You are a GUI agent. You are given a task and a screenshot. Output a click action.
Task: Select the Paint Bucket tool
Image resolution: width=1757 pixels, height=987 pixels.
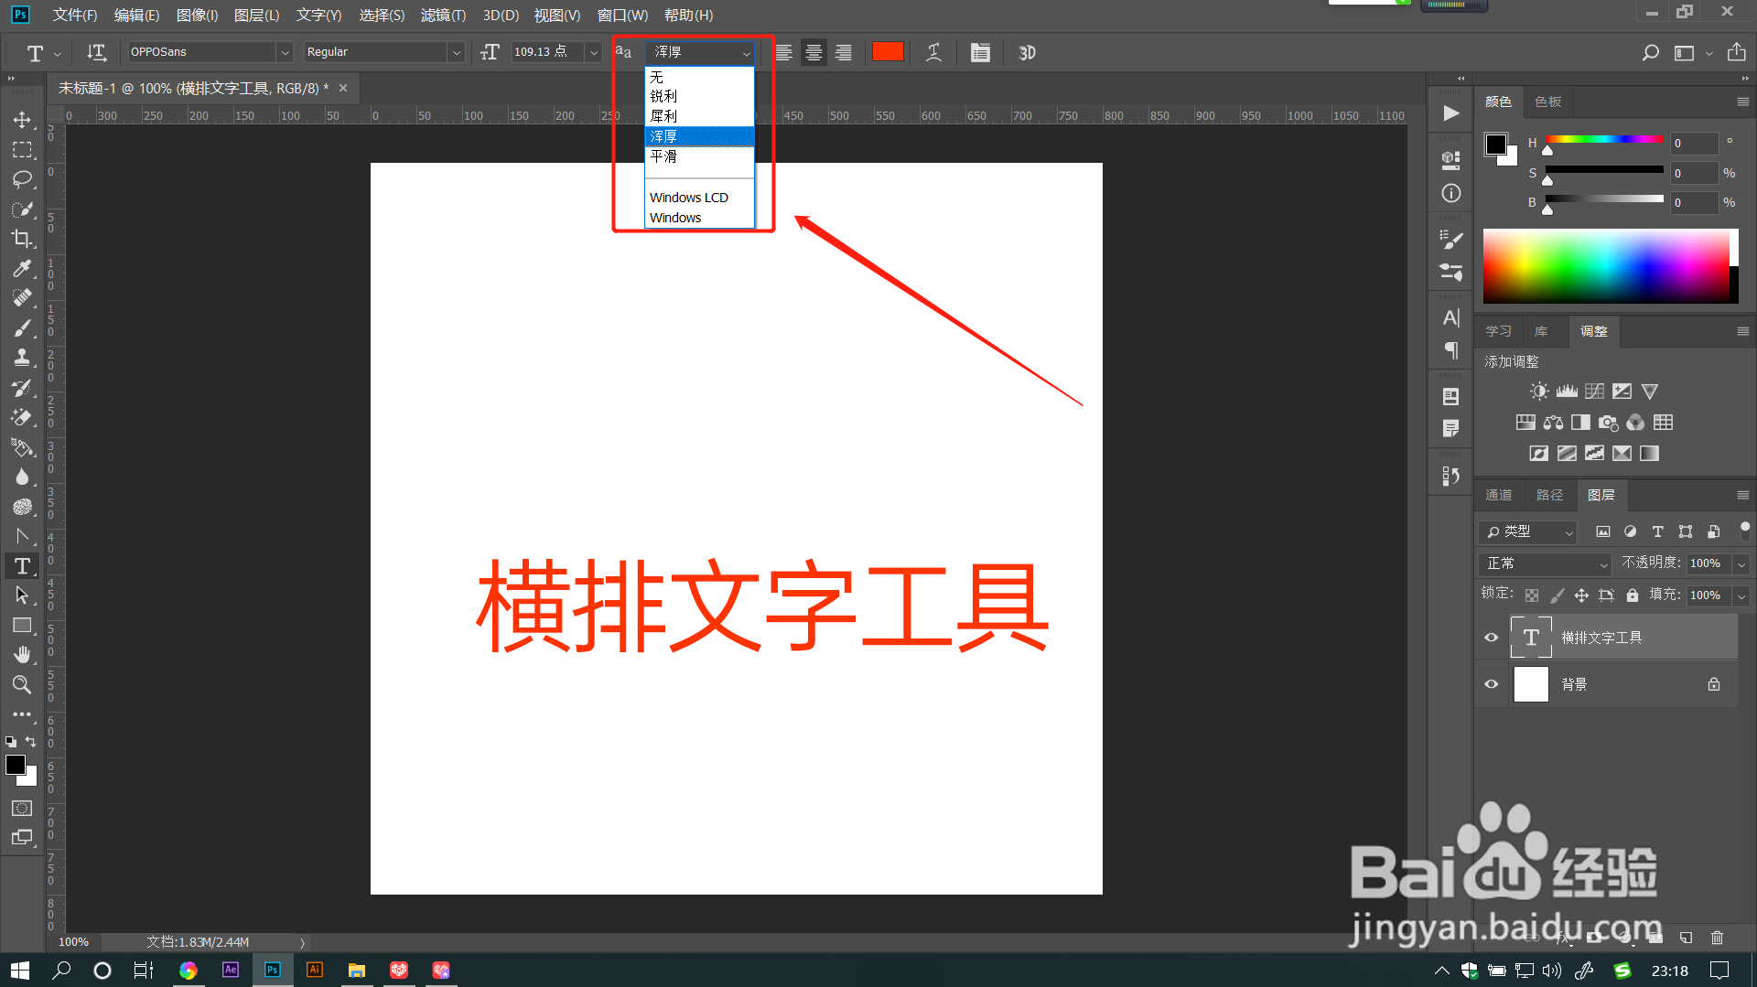(22, 447)
